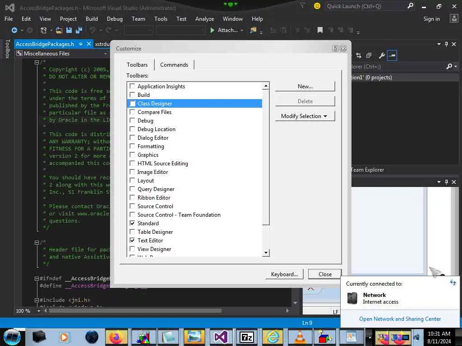The height and width of the screenshot is (346, 462).
Task: Click the Save All toolbar icon
Action: (79, 30)
